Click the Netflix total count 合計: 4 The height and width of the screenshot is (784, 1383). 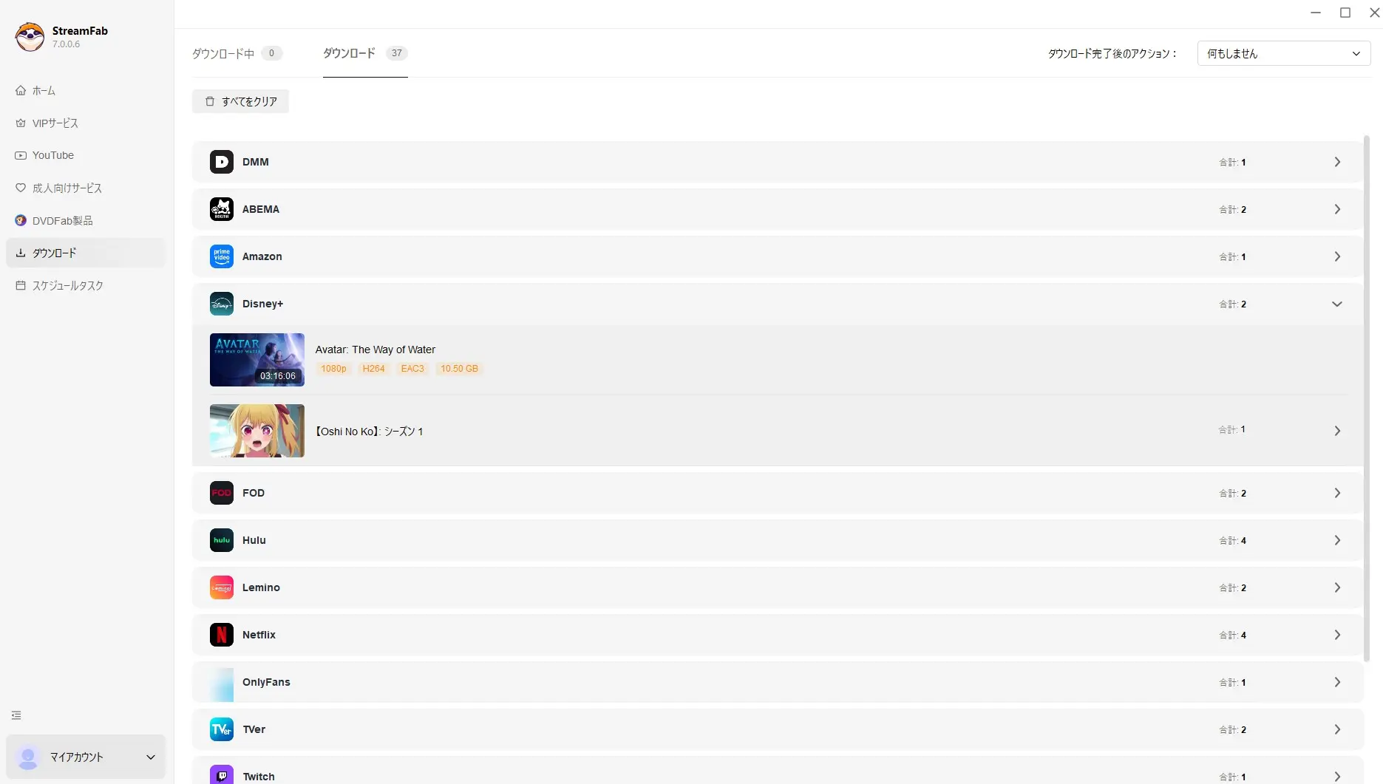[x=1232, y=635]
